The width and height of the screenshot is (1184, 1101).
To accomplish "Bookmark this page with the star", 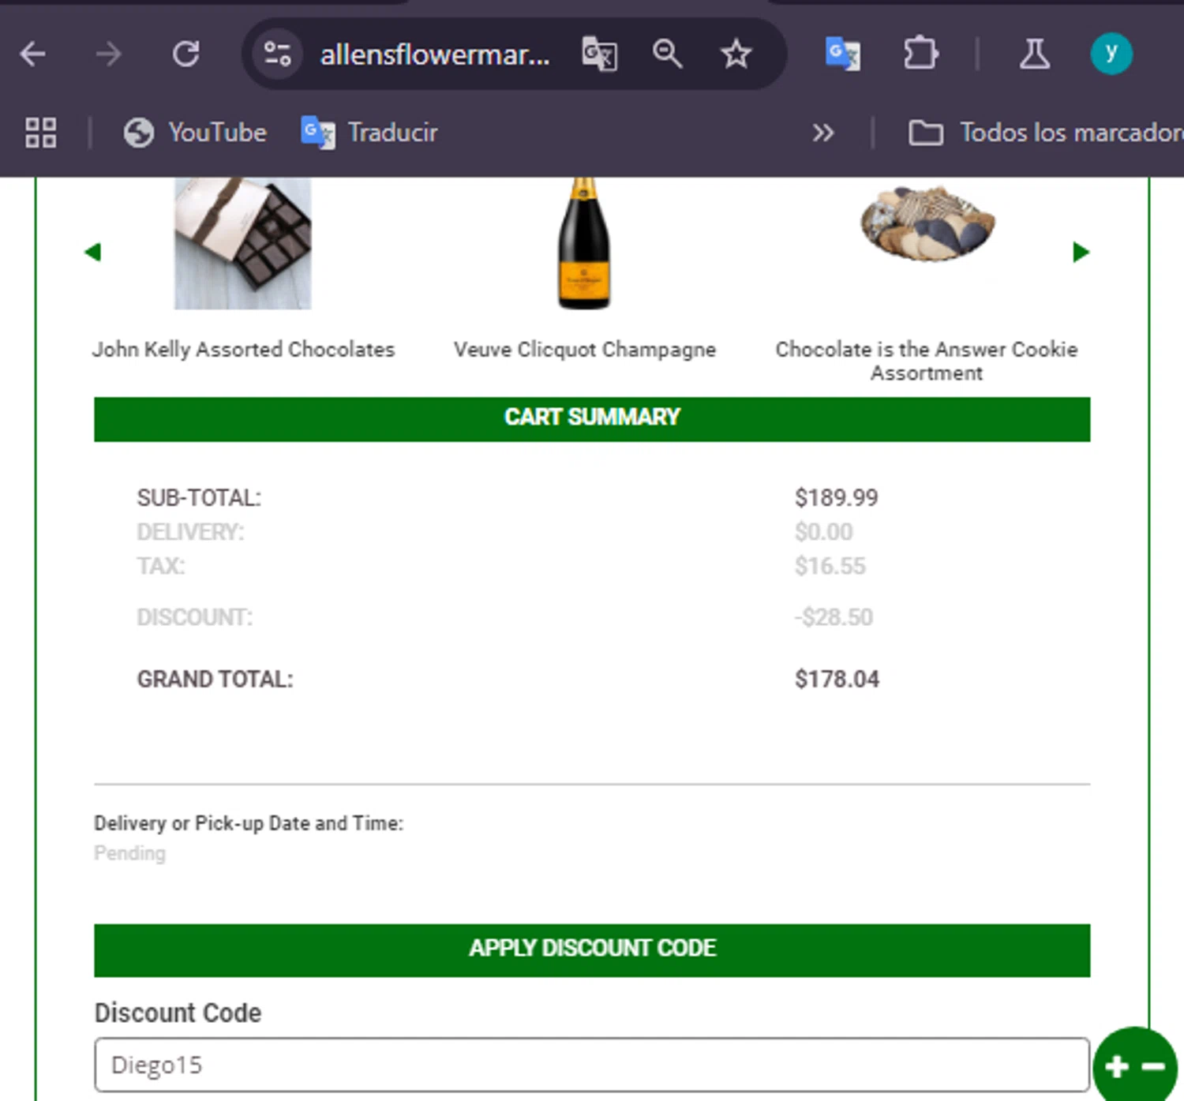I will pyautogui.click(x=736, y=54).
